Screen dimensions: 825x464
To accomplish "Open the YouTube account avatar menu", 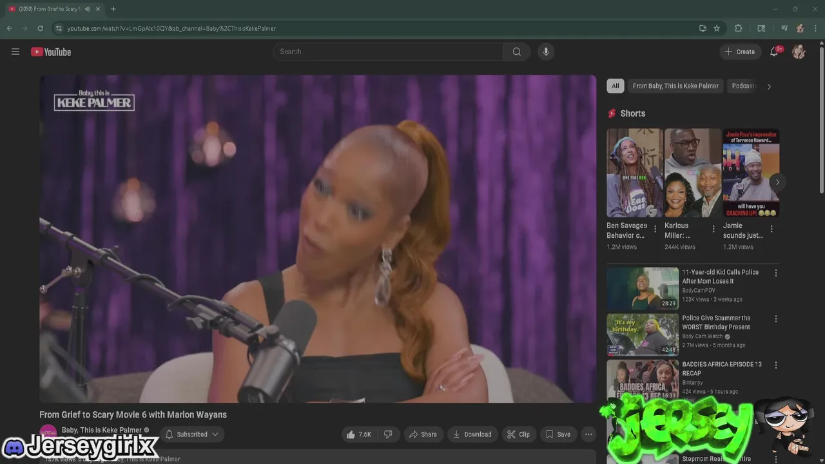I will [799, 52].
